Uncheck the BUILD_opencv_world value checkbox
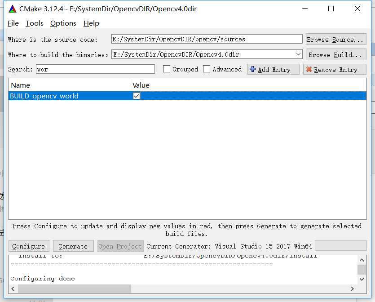 click(137, 96)
